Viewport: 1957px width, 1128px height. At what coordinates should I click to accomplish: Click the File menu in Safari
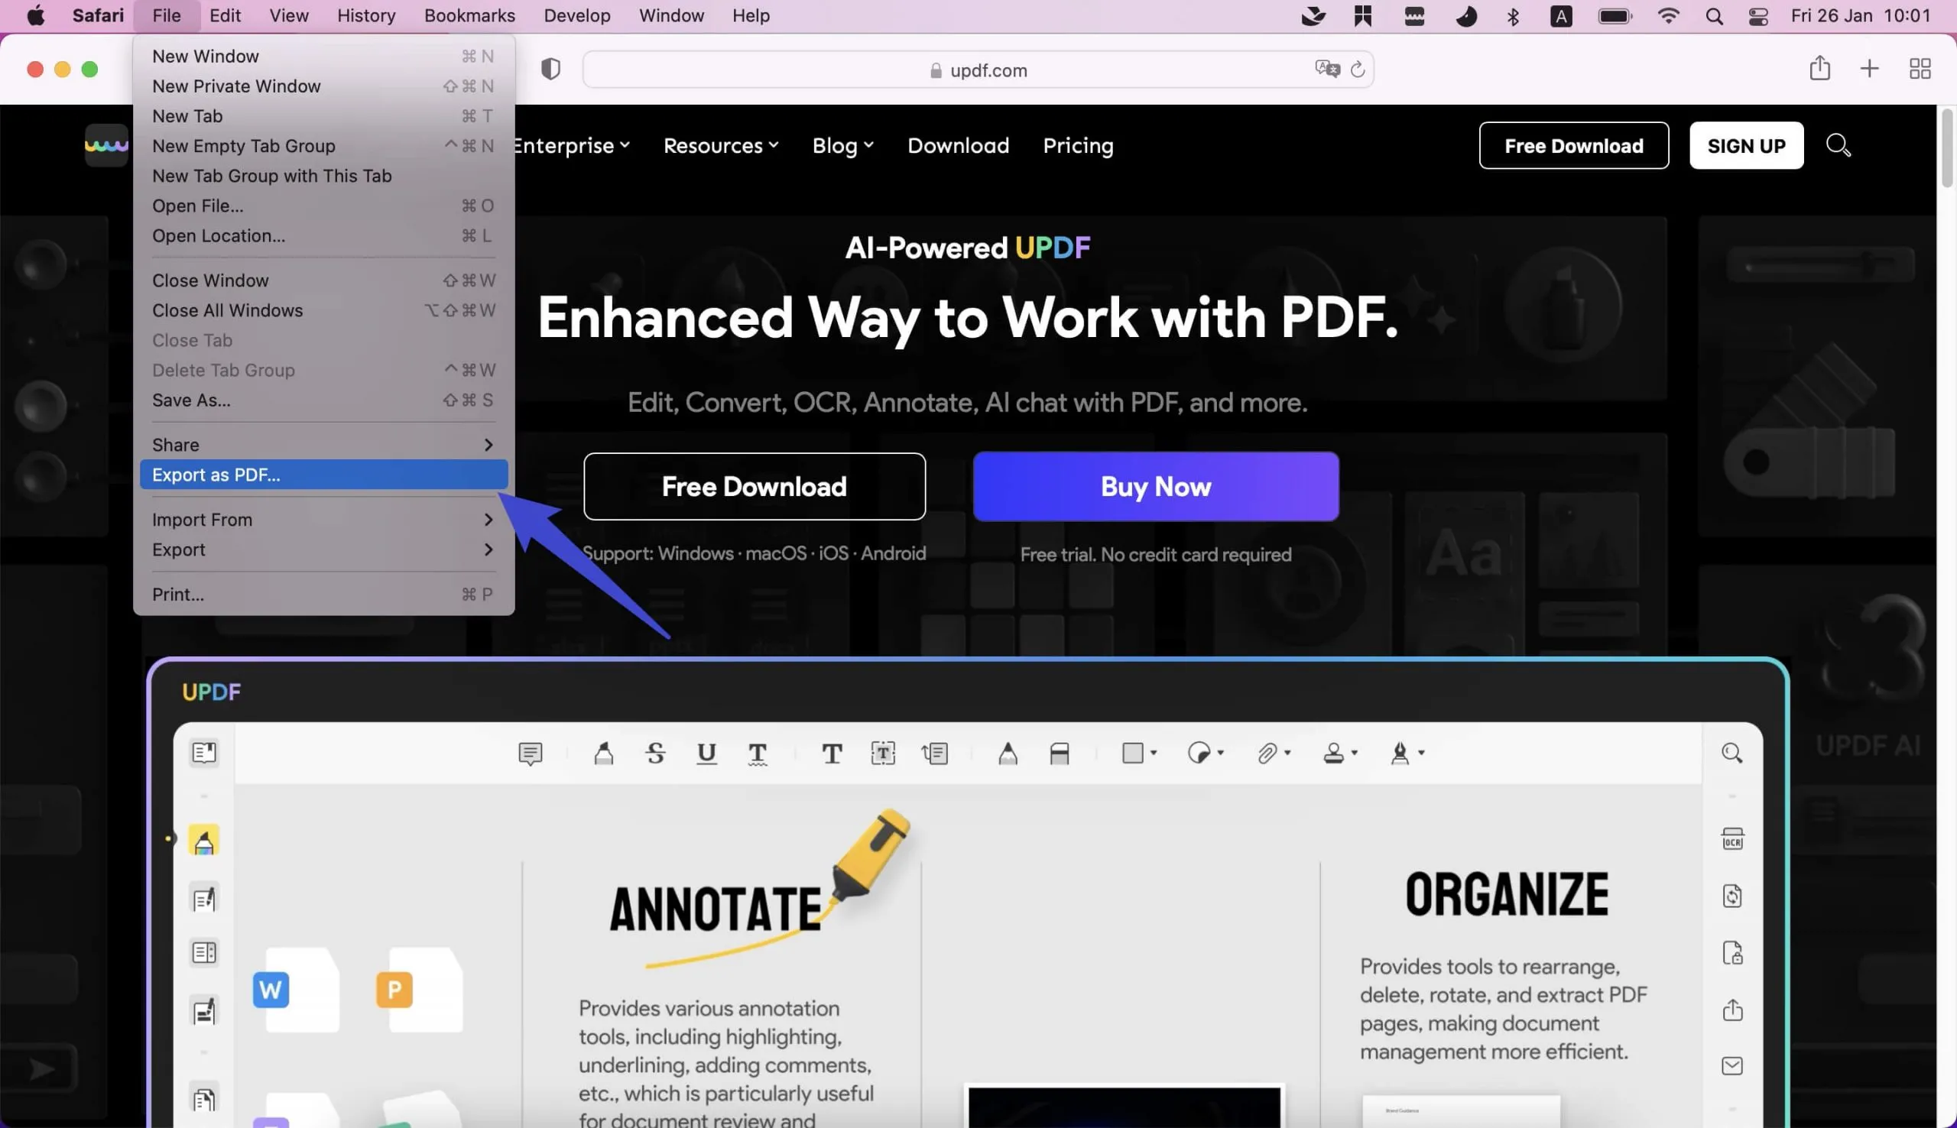pos(165,16)
